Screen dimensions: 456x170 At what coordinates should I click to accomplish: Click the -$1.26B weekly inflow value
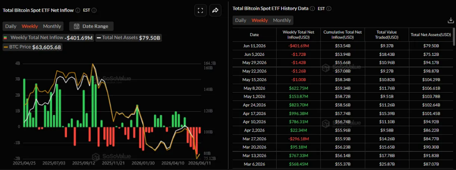point(298,71)
